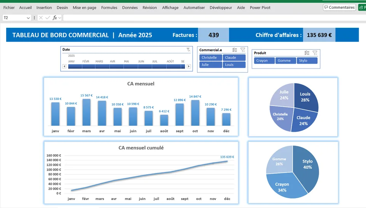Filter by Crayon in Produit slicer
The width and height of the screenshot is (366, 208).
264,61
